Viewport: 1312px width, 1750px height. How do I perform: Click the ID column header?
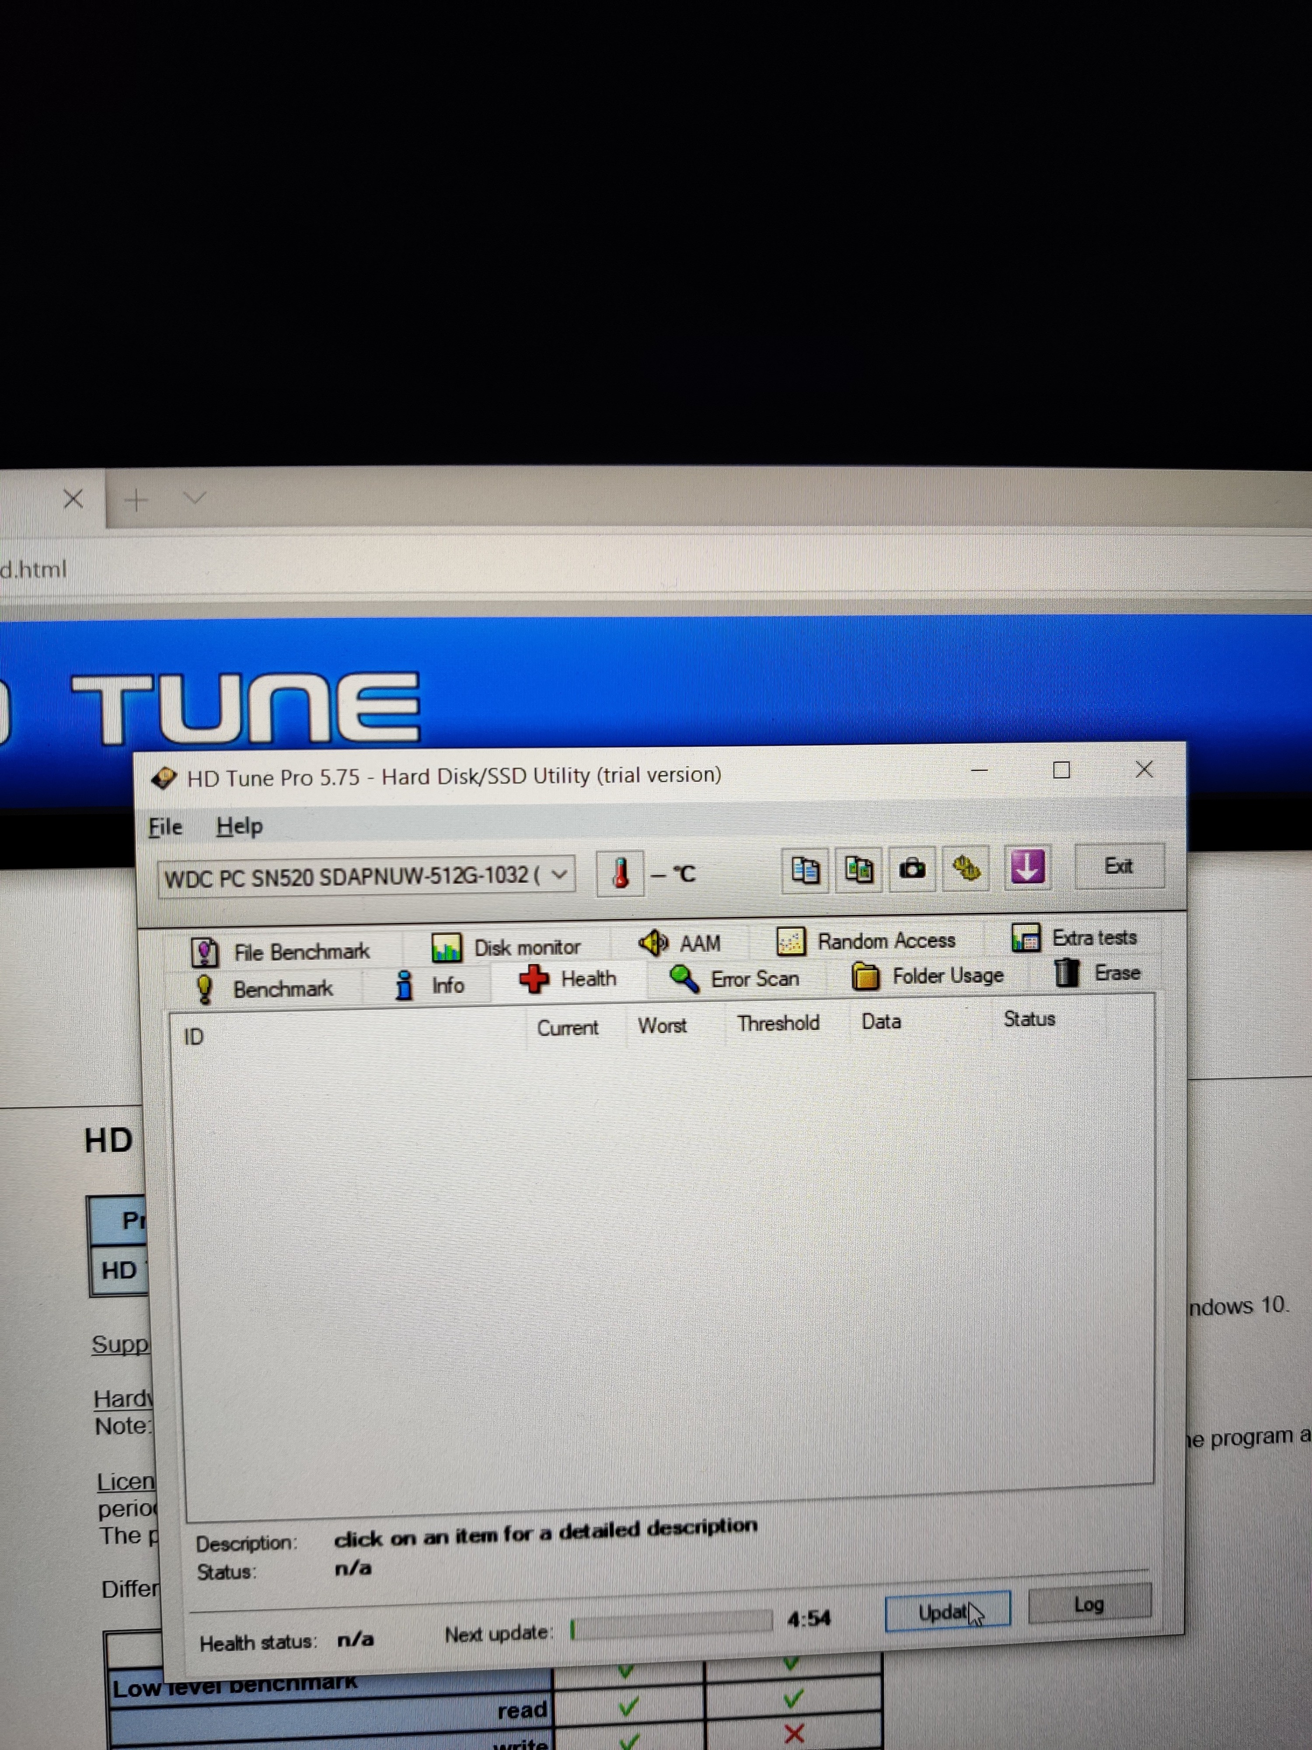coord(194,1036)
